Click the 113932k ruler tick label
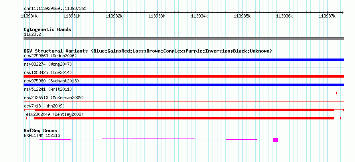 click(114, 16)
